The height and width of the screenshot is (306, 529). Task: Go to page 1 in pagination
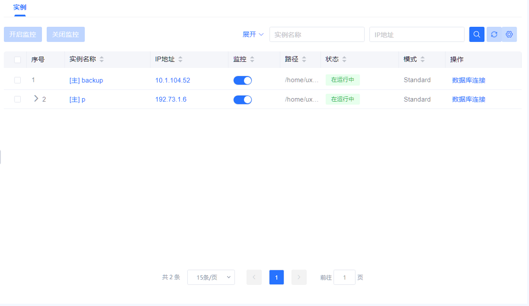coord(276,277)
